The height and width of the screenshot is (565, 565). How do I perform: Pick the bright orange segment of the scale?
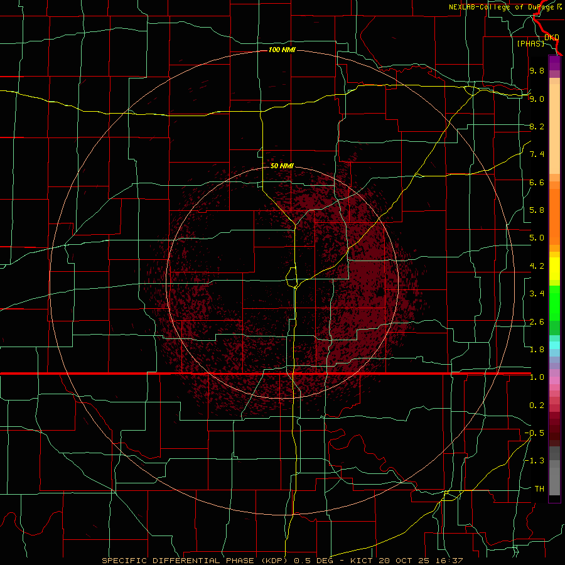coord(554,216)
